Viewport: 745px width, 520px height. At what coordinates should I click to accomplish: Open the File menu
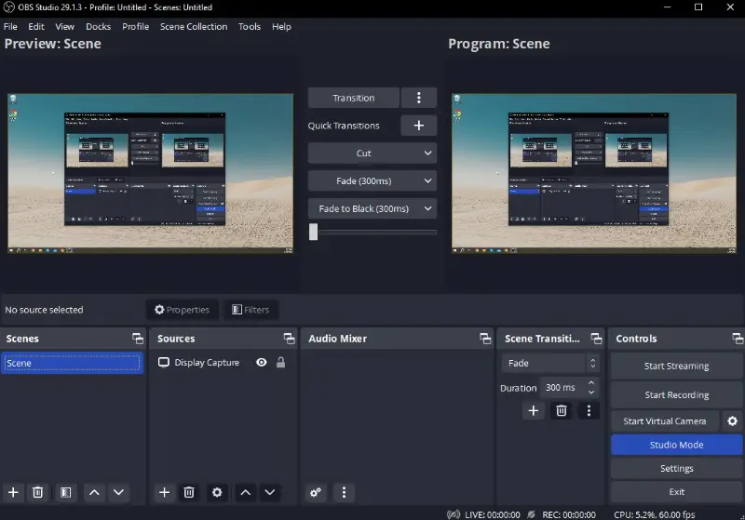(10, 27)
